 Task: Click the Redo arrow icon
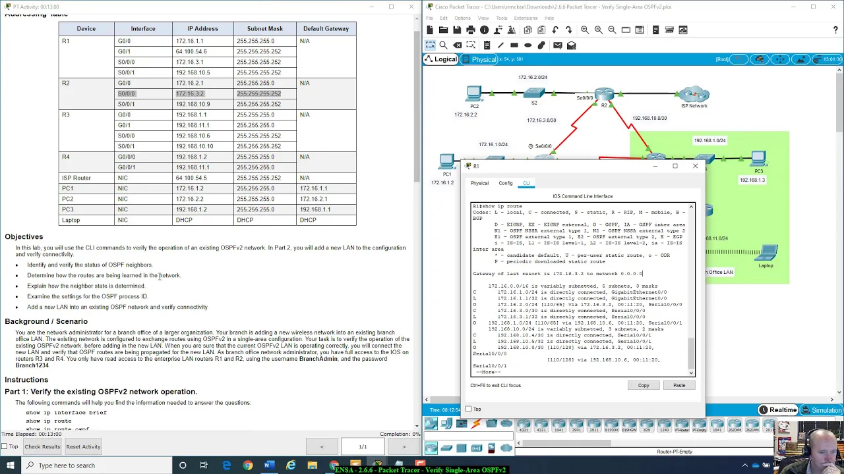(569, 30)
